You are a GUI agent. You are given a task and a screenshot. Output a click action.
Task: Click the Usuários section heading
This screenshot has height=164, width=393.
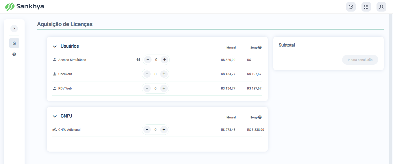pyautogui.click(x=70, y=46)
